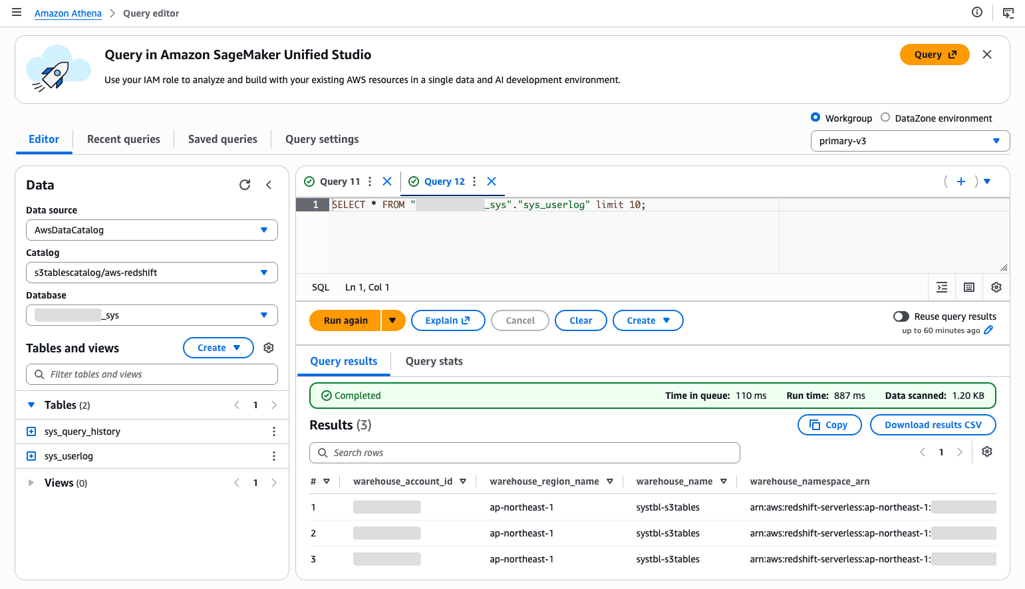Go to next results page
Image resolution: width=1025 pixels, height=589 pixels.
coord(960,452)
